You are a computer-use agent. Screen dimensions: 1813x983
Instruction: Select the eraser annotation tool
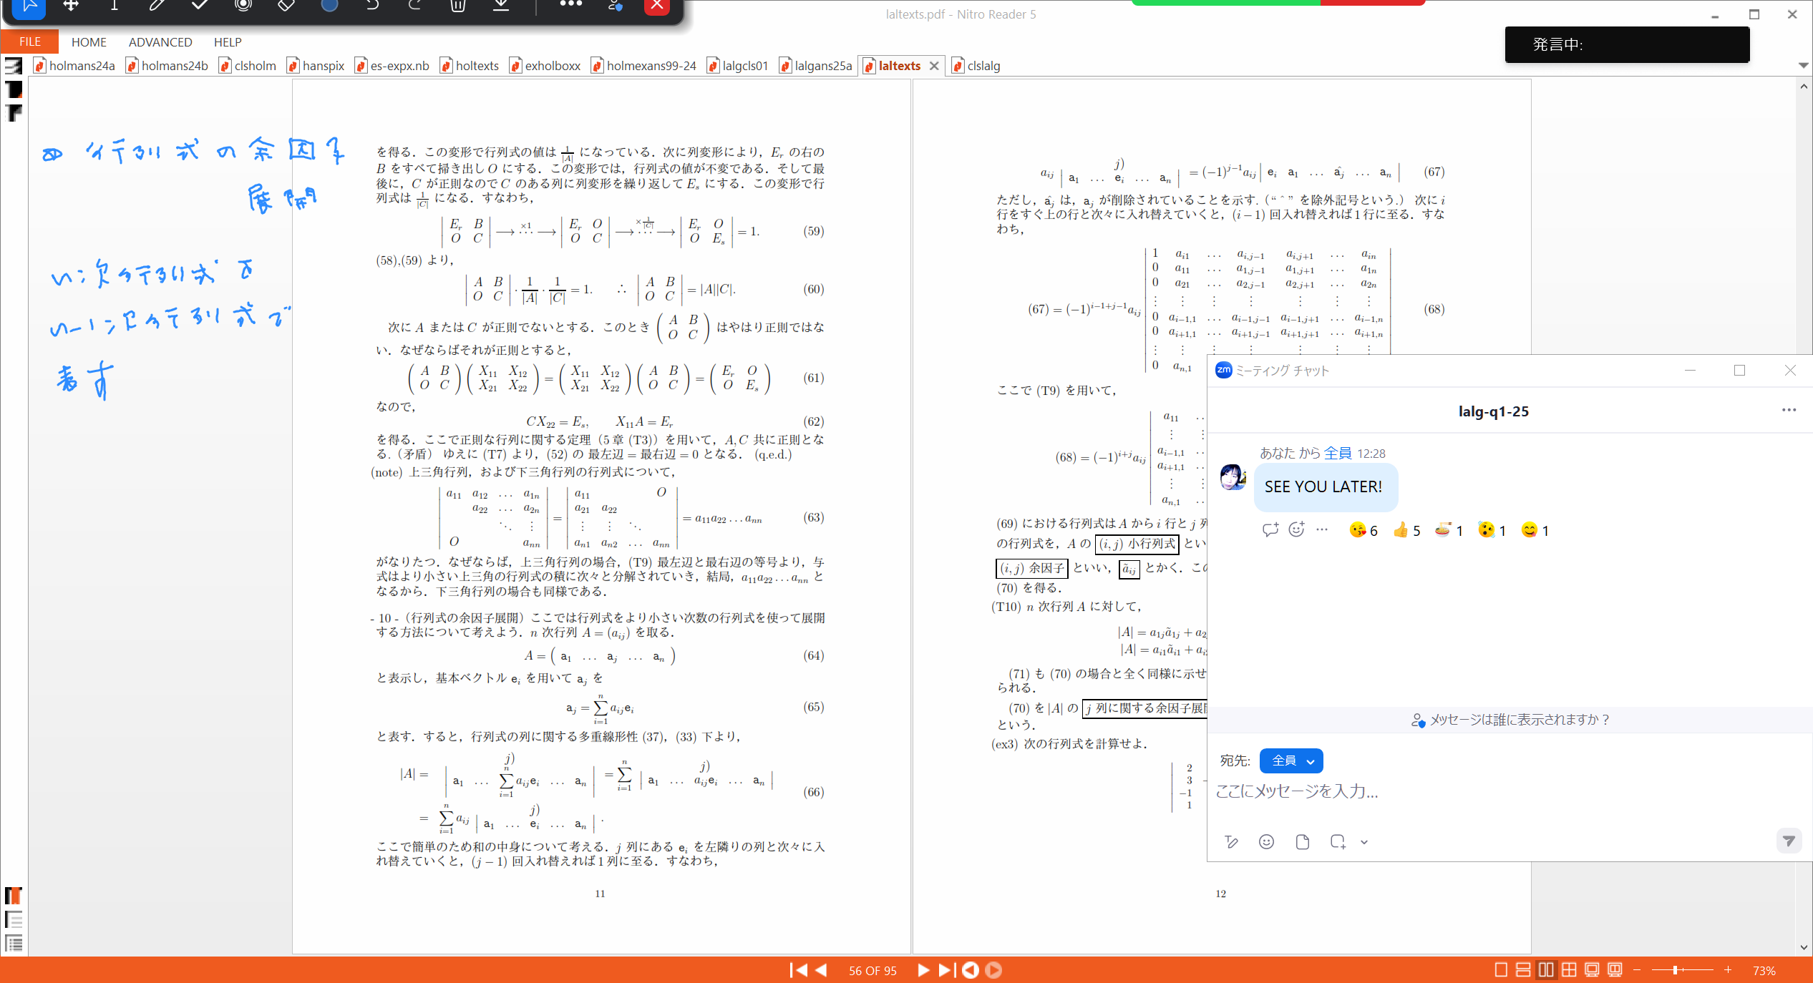(x=286, y=6)
